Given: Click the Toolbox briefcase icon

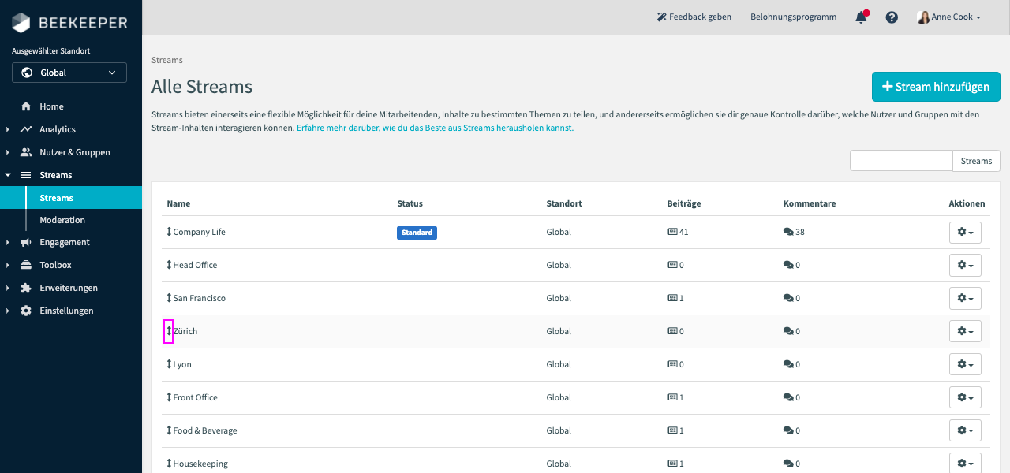Looking at the screenshot, I should click(x=26, y=265).
